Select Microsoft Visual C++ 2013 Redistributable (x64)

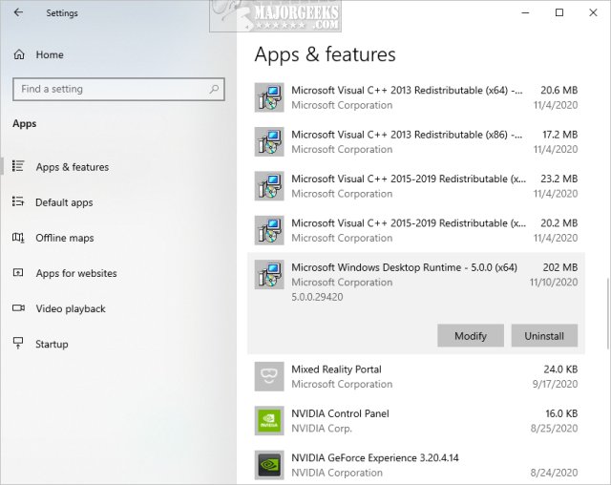pyautogui.click(x=416, y=97)
